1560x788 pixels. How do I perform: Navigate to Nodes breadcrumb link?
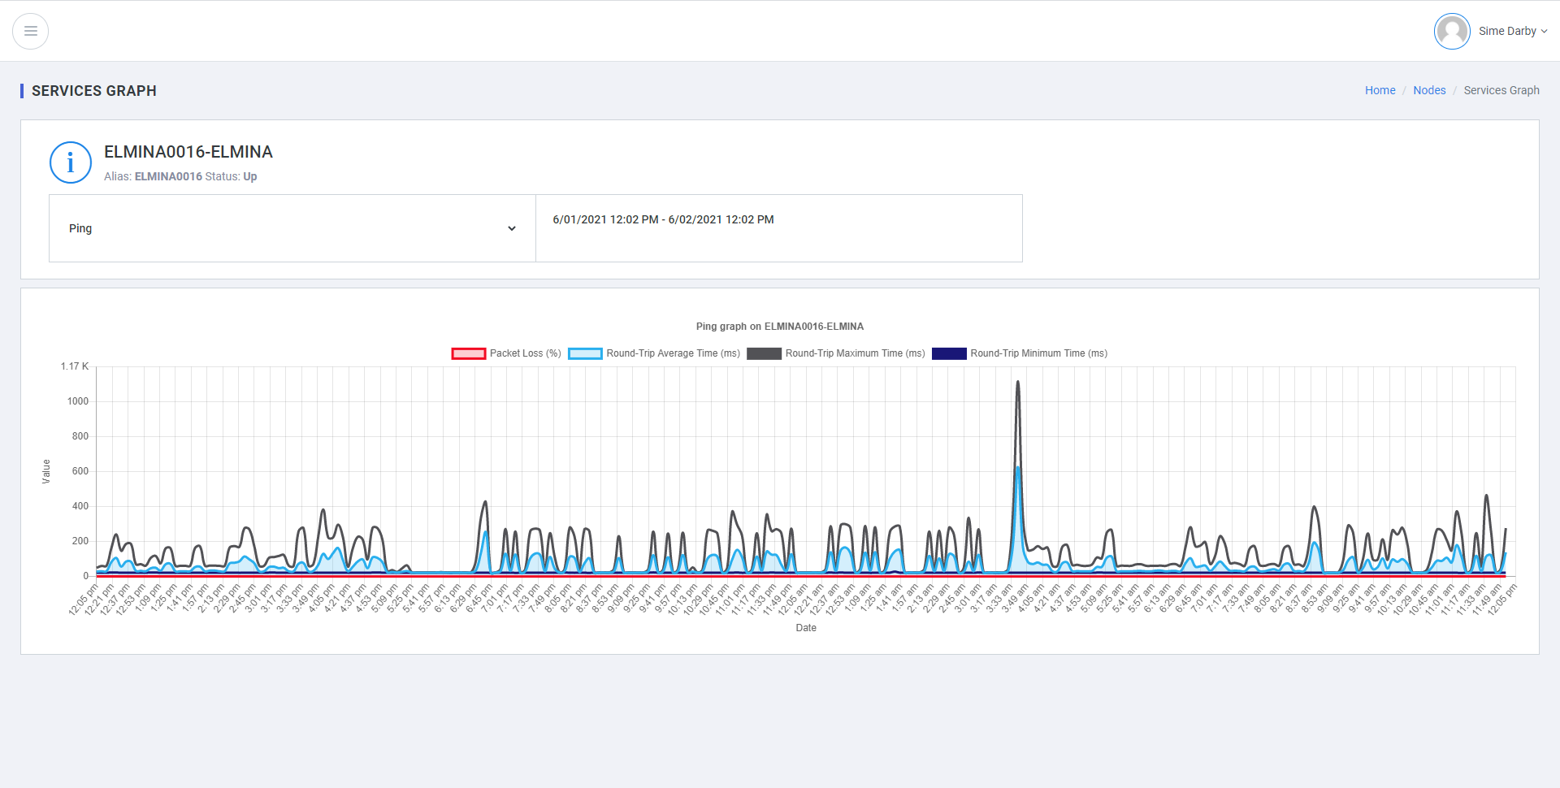1429,90
